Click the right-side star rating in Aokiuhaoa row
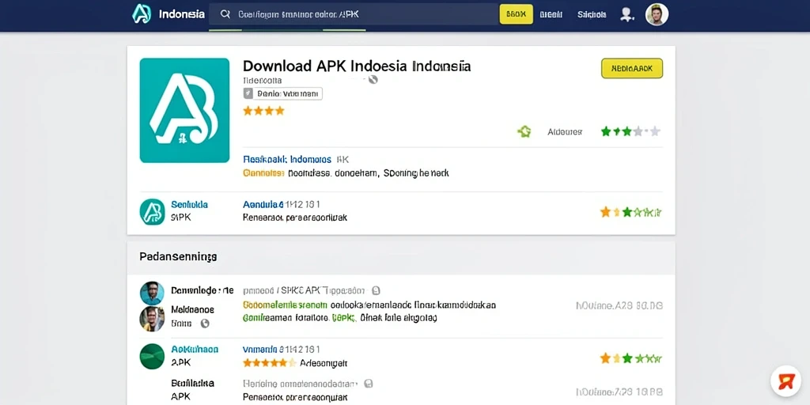The width and height of the screenshot is (810, 405). [x=630, y=358]
